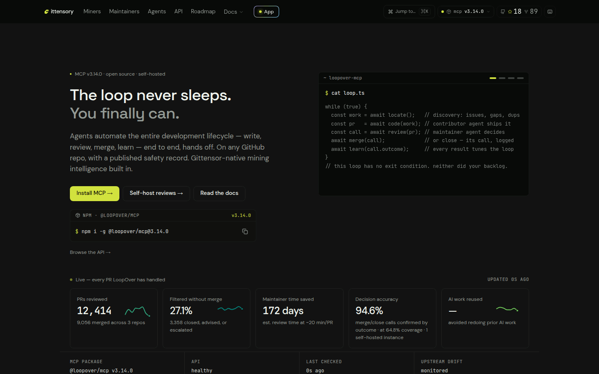This screenshot has height=374, width=599.
Task: Navigate to Agents
Action: point(157,12)
